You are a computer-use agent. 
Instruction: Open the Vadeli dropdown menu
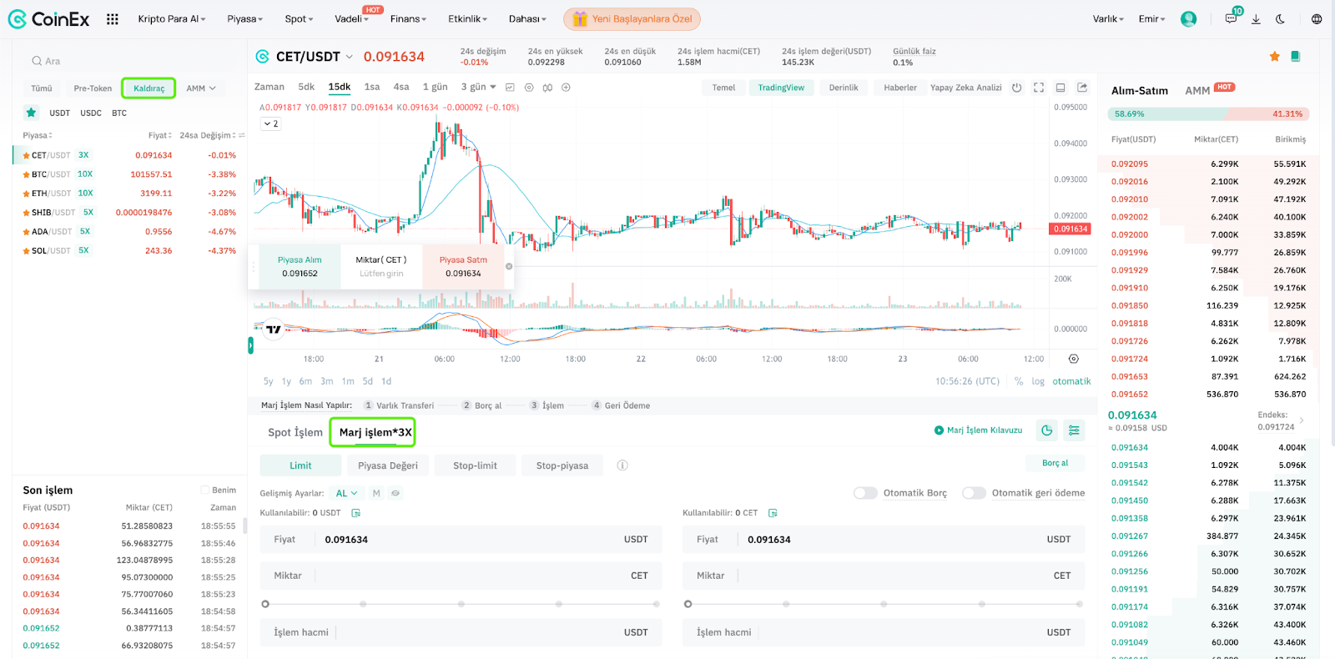click(351, 18)
